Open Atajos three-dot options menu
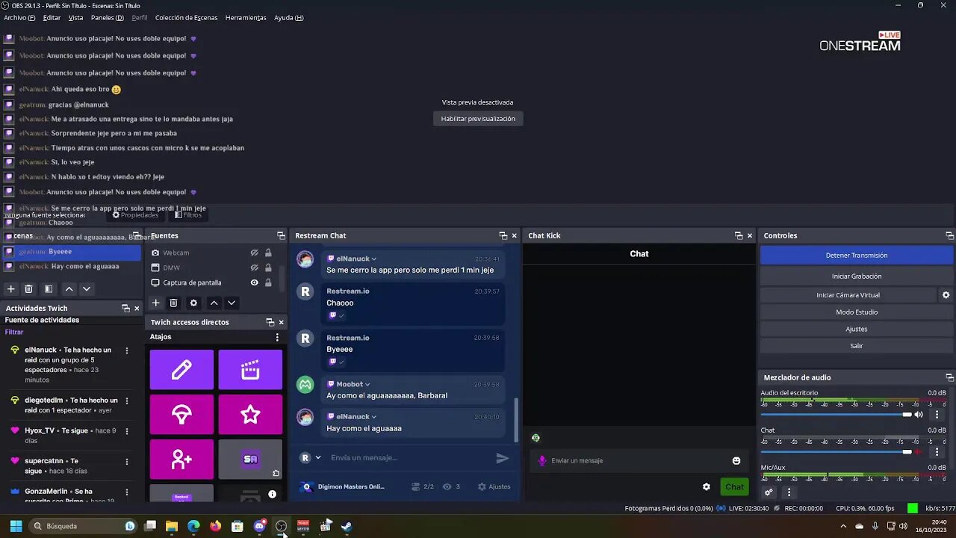This screenshot has height=538, width=956. pyautogui.click(x=277, y=337)
